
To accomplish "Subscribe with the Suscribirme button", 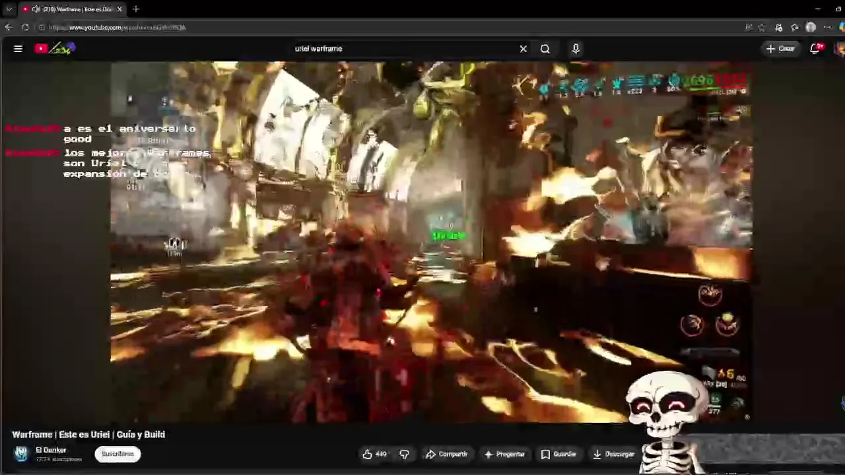I will [x=118, y=454].
